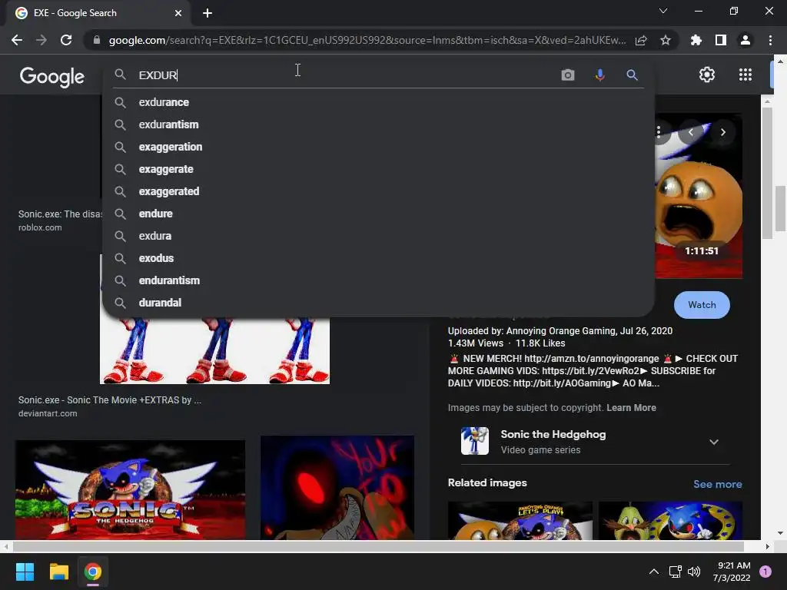Select the EXE - Google Search tab

pos(98,13)
